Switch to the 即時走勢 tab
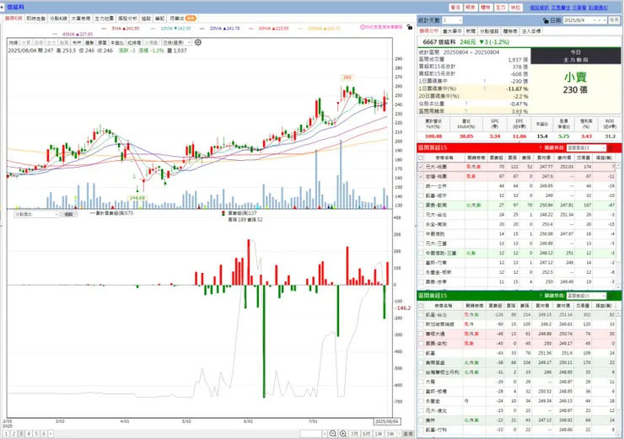Viewport: 624px width, 439px height. tap(35, 19)
